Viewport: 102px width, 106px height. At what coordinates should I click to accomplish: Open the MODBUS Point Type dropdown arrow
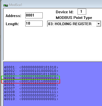98,24
